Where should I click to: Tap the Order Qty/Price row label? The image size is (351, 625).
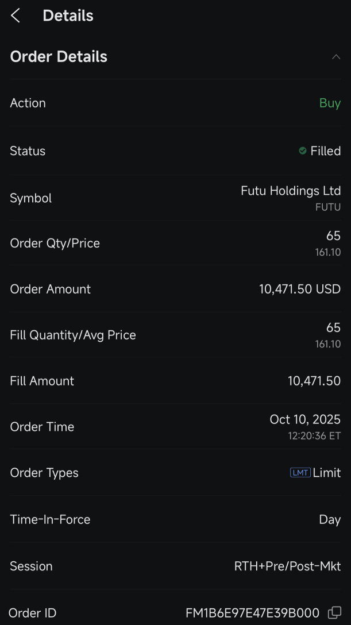coord(55,243)
